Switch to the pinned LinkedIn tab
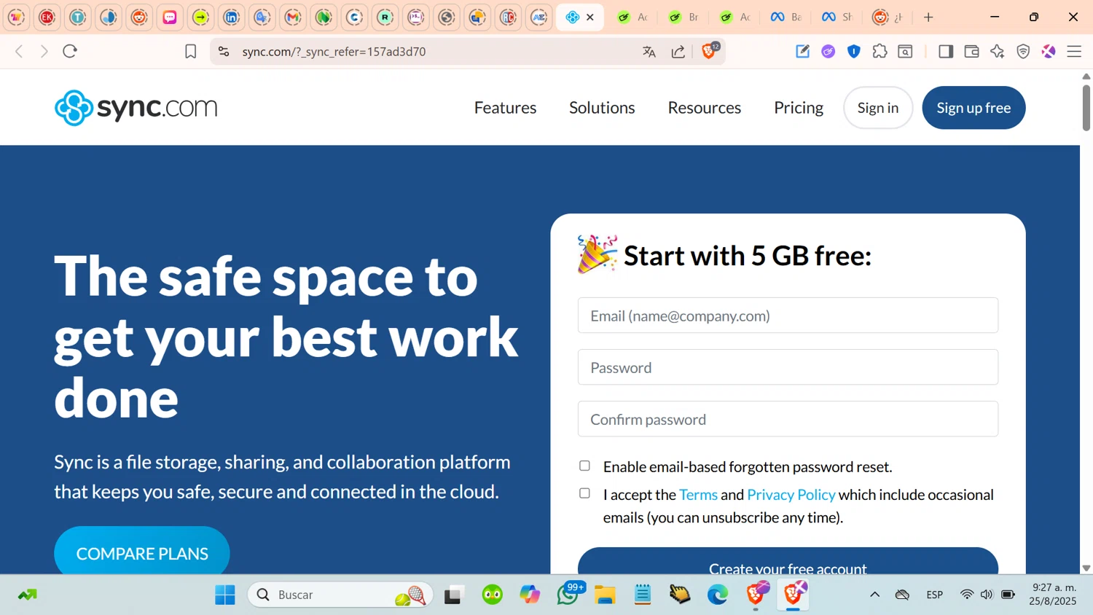Viewport: 1093px width, 615px height. click(232, 17)
